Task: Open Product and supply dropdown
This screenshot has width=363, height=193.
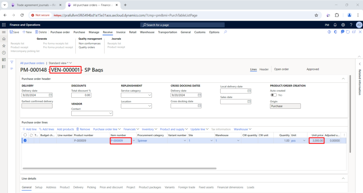Action: click(x=174, y=129)
